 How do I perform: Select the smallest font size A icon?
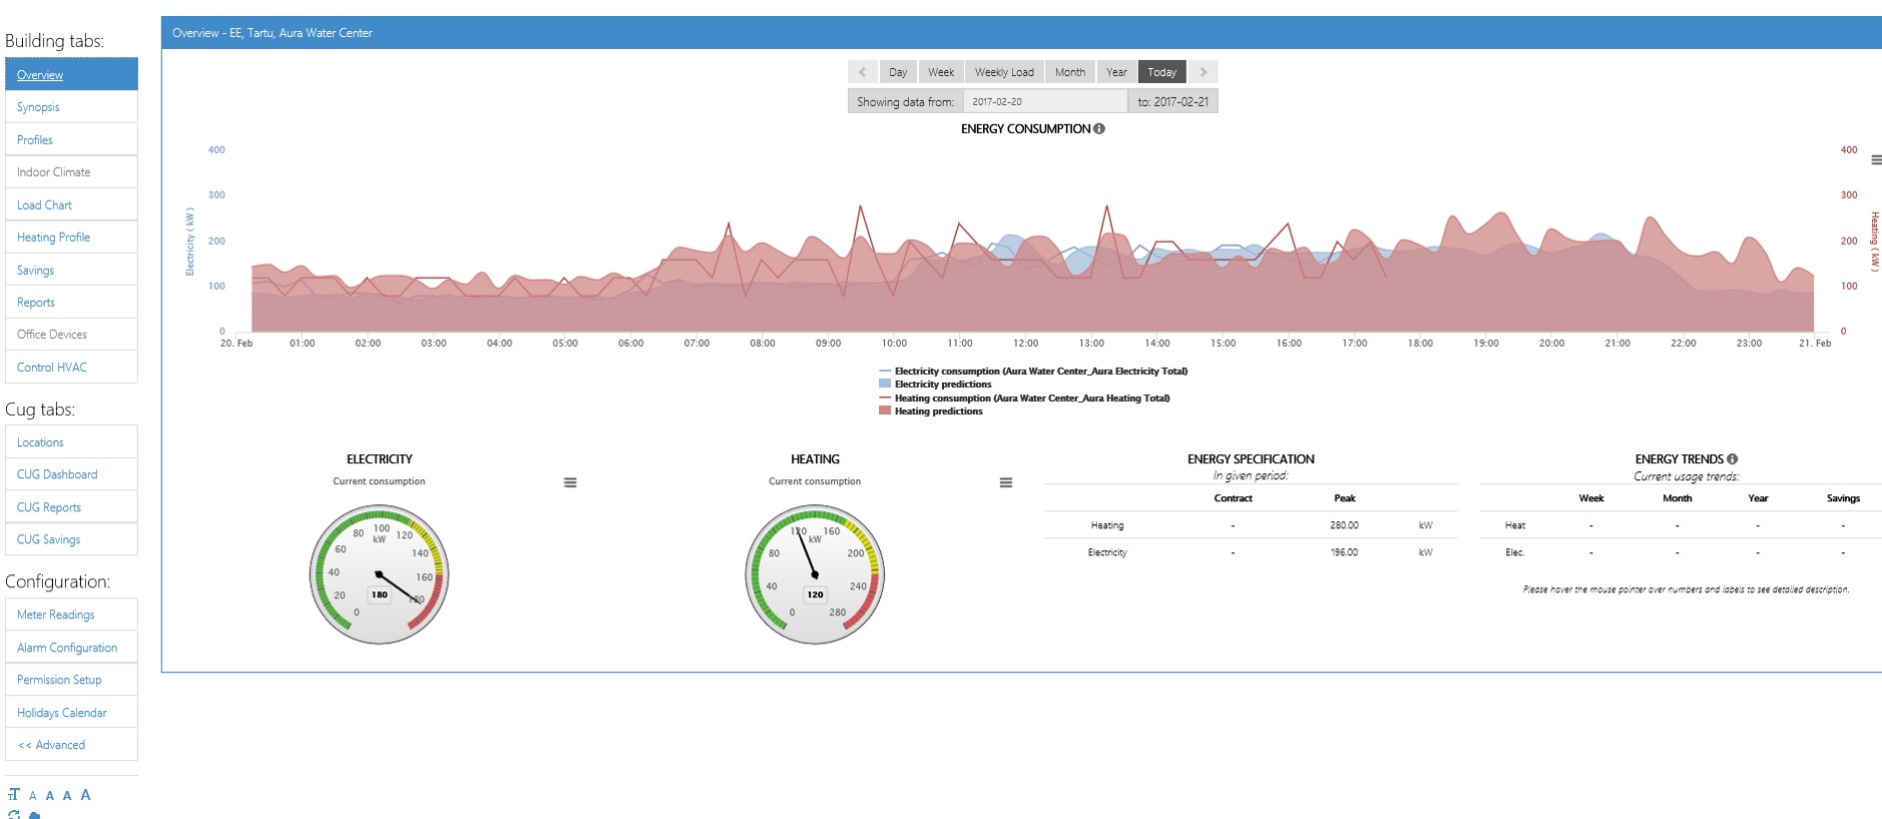coord(33,796)
